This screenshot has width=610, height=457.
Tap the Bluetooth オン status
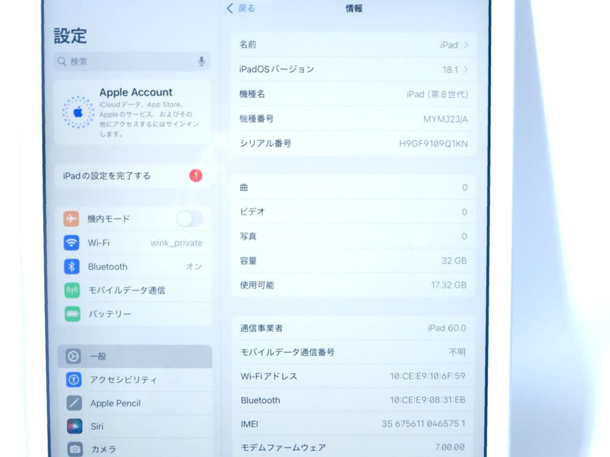coord(194,267)
